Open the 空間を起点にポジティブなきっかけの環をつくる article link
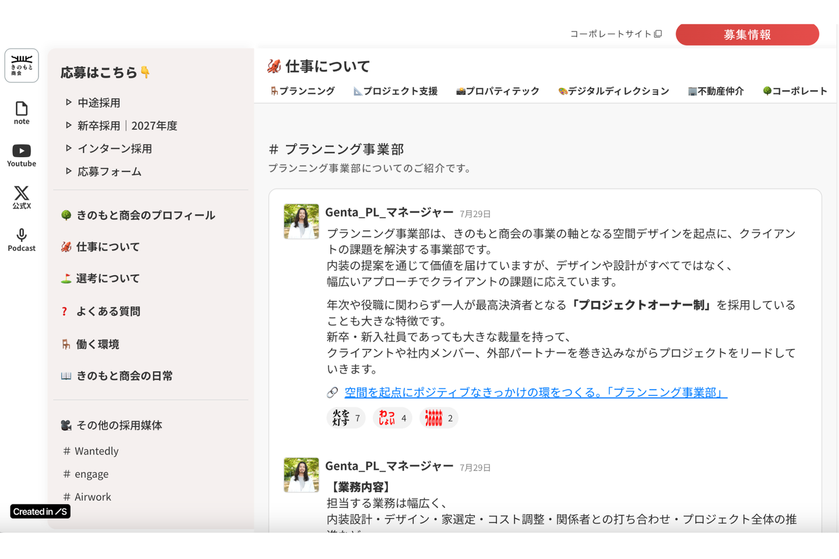The height and width of the screenshot is (559, 839). (536, 393)
